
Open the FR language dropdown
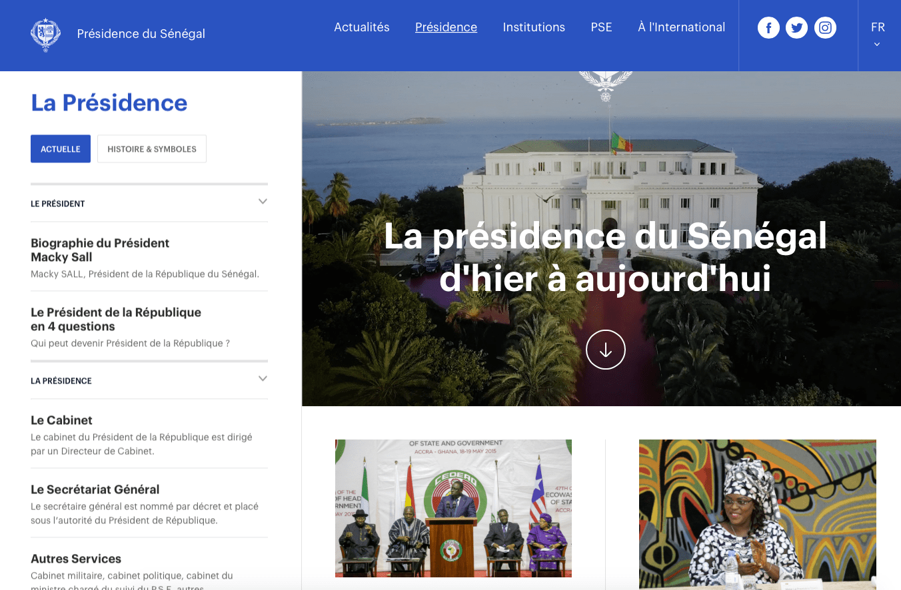878,35
